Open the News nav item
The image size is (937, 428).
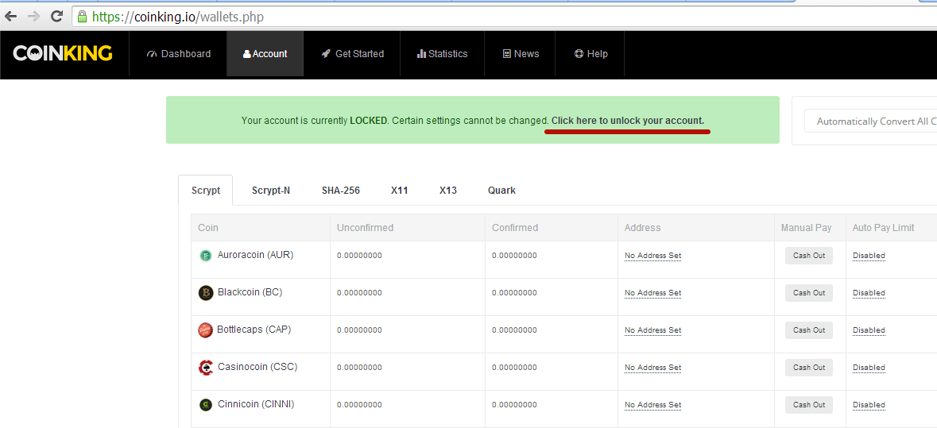pyautogui.click(x=521, y=54)
